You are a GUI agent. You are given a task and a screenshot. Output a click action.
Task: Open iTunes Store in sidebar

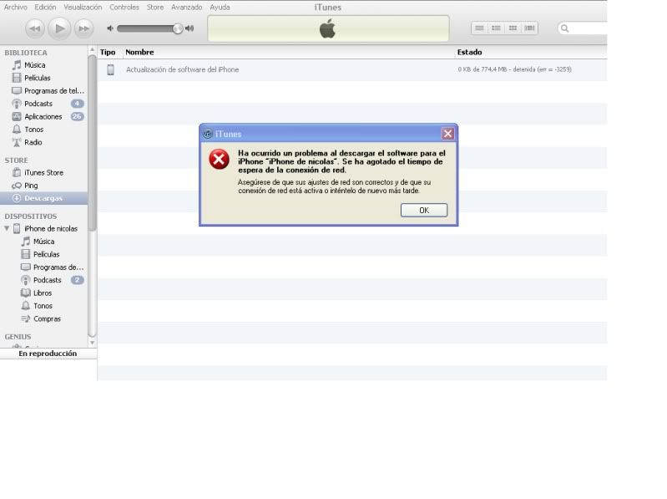[x=43, y=172]
